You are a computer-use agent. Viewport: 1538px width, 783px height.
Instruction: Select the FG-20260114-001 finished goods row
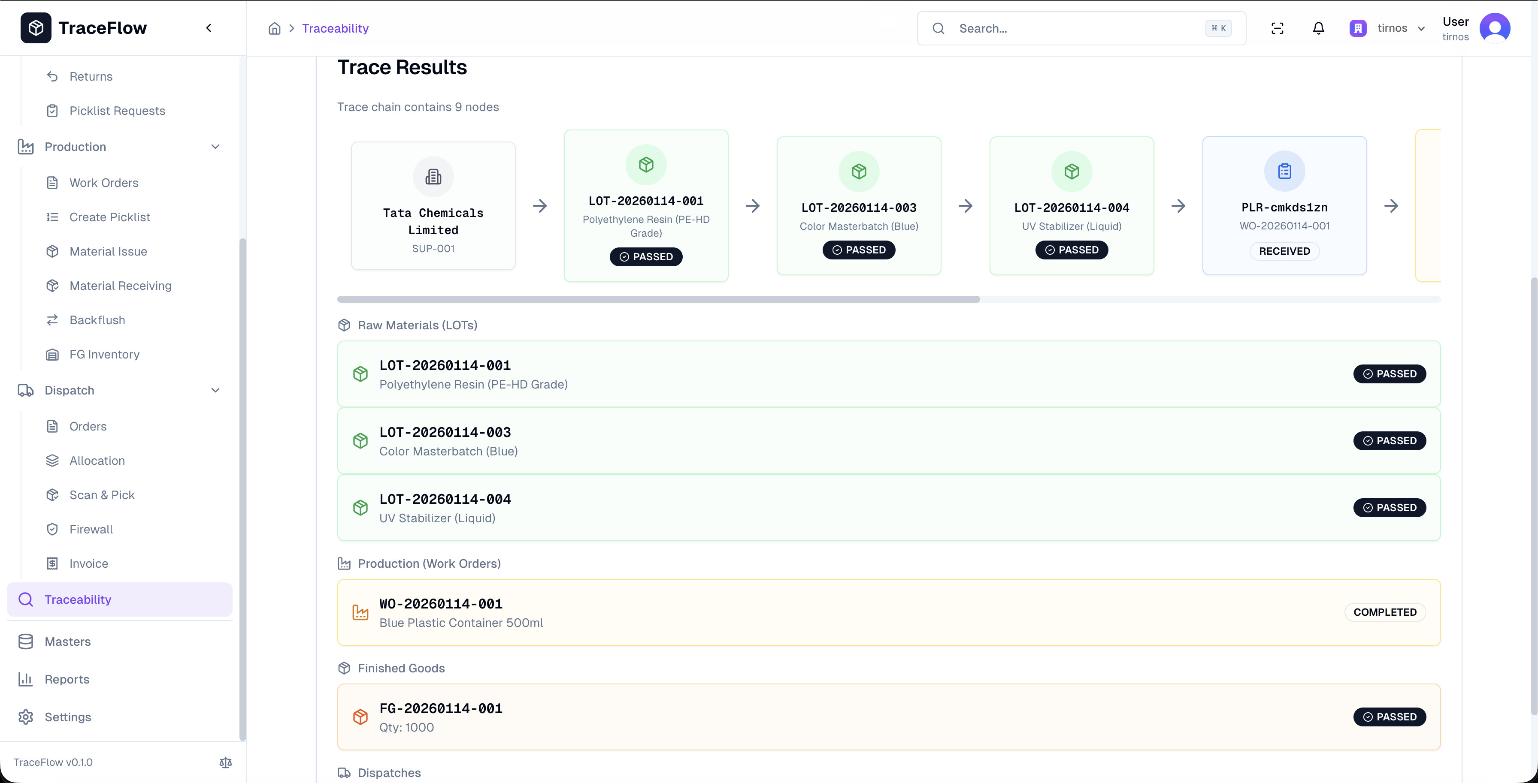tap(888, 717)
